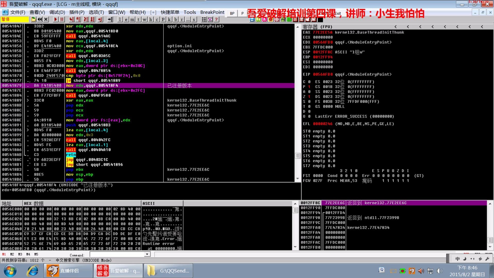Image resolution: width=494 pixels, height=278 pixels.
Task: Show Threads with the t button
Action: pos(138,19)
